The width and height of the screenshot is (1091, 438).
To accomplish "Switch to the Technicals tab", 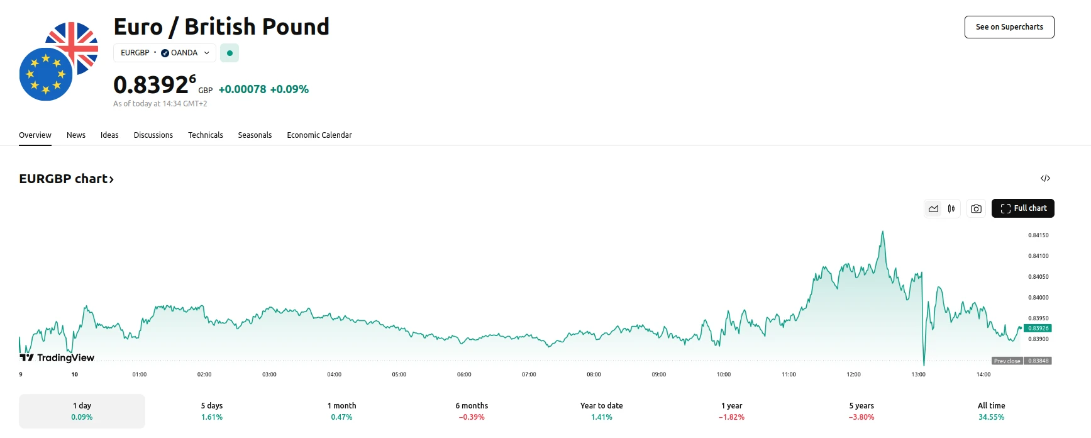I will [x=205, y=135].
